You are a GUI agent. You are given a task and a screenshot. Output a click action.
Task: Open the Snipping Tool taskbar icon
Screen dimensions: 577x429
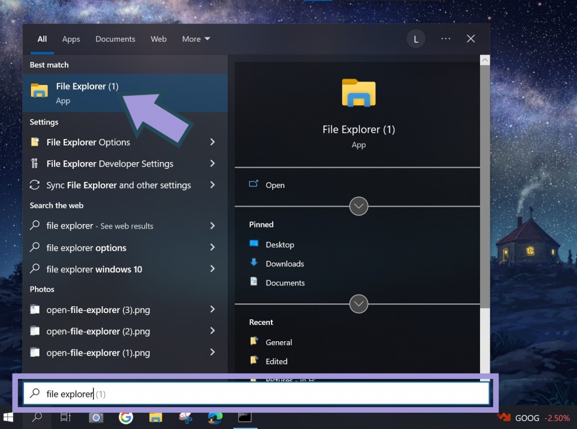click(x=185, y=418)
